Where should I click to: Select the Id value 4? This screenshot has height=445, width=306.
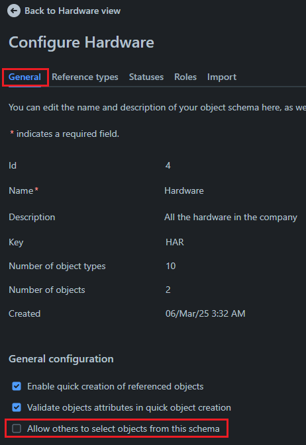tap(168, 165)
